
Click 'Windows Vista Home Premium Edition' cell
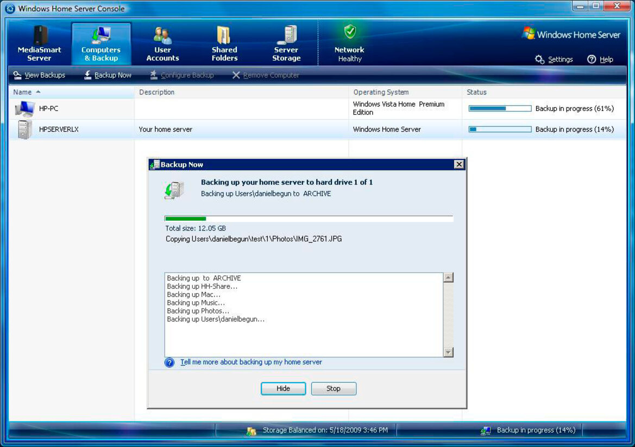tap(399, 108)
